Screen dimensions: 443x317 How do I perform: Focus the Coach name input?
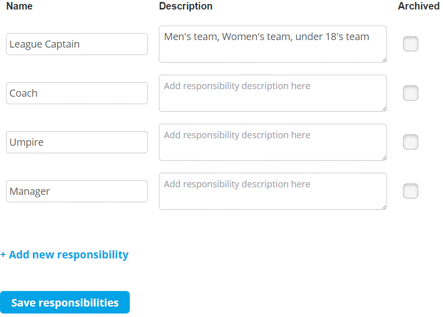[x=77, y=93]
